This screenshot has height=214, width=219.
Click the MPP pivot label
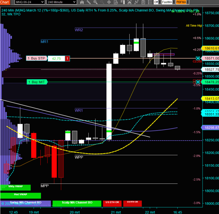click(x=45, y=186)
